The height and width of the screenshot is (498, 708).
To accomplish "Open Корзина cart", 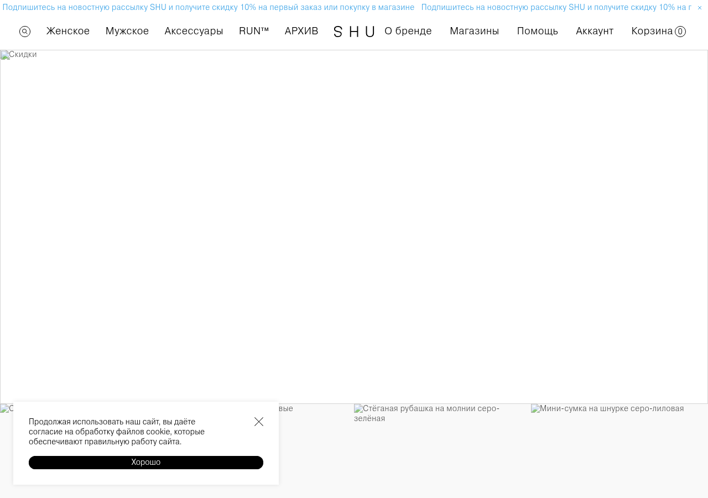I will tap(652, 31).
